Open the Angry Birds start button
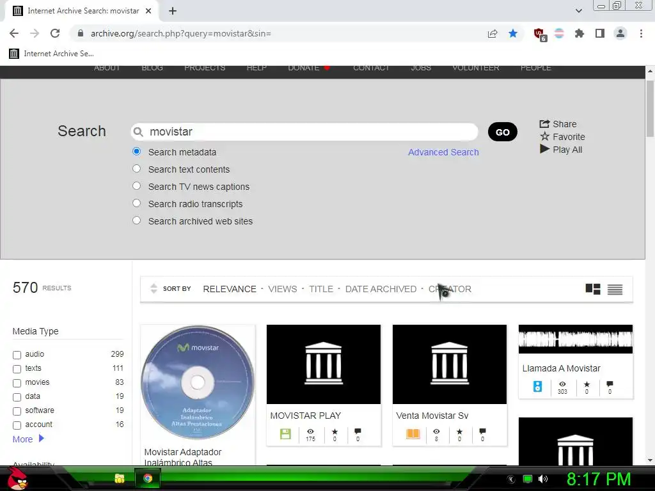Screen dimensions: 655x491 point(17,478)
